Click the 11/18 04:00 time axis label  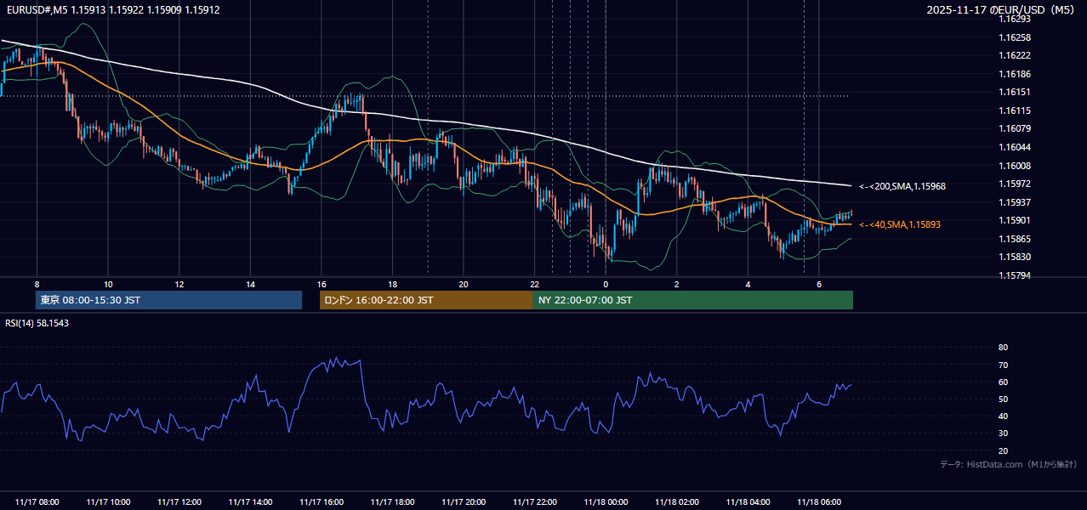[748, 502]
